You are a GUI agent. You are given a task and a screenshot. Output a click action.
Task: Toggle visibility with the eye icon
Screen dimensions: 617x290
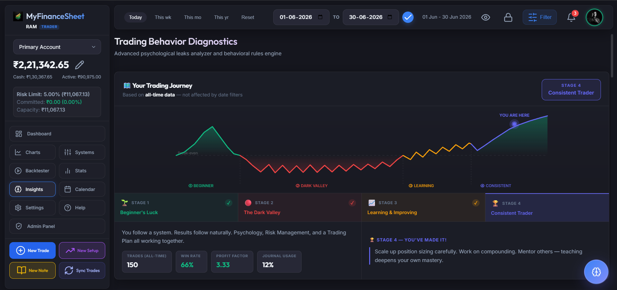coord(486,17)
